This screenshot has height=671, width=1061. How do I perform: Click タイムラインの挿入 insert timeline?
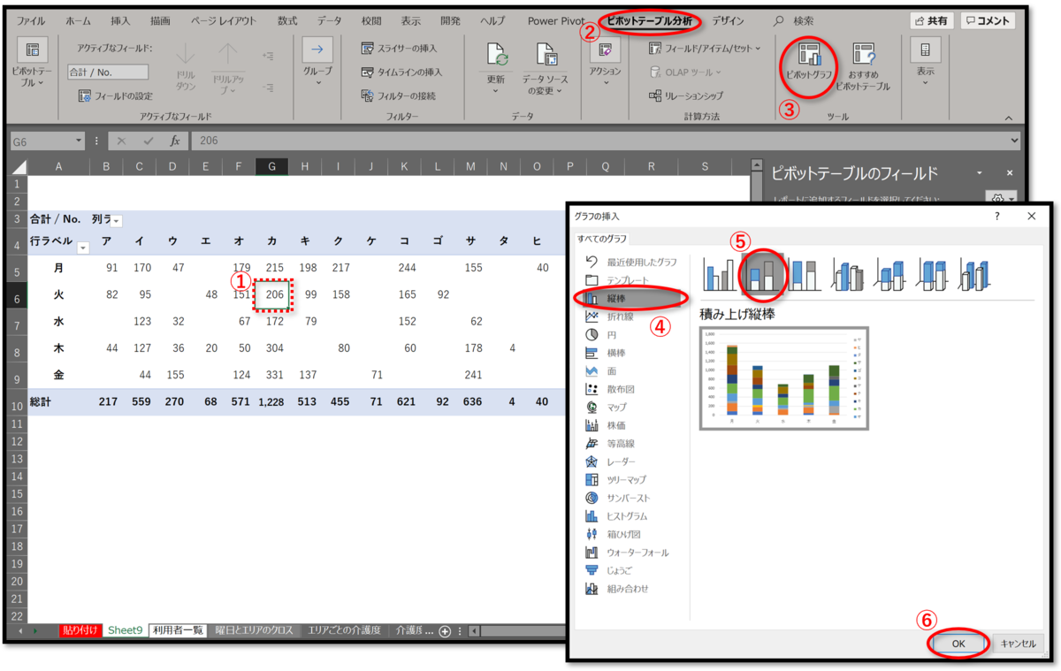point(401,72)
